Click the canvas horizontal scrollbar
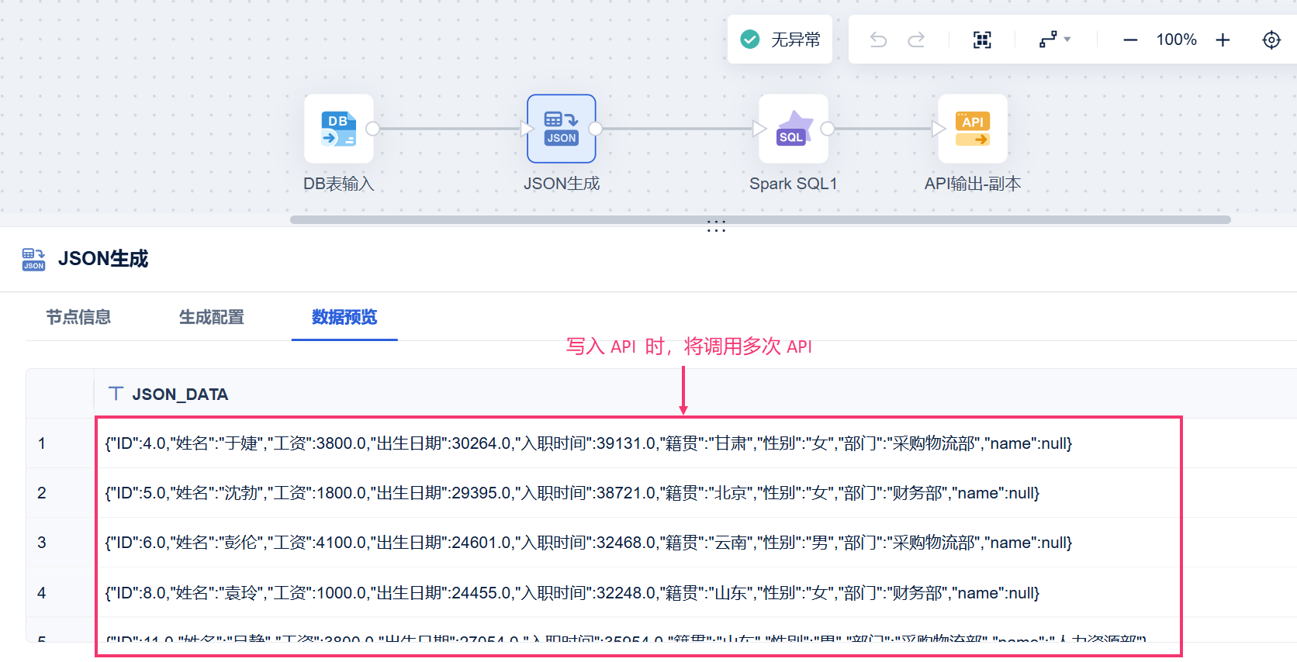The width and height of the screenshot is (1297, 662). point(760,219)
